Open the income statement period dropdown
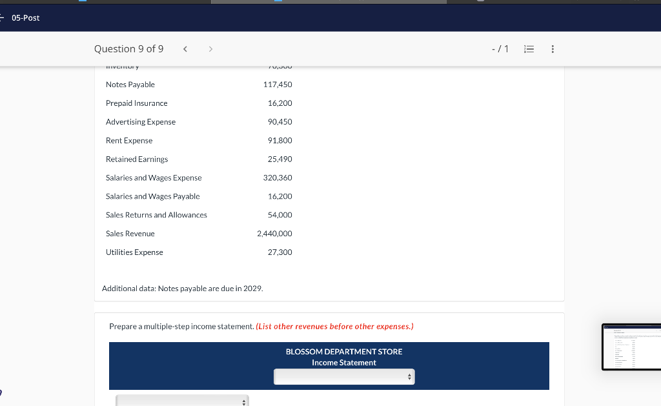The height and width of the screenshot is (406, 661). coord(344,376)
